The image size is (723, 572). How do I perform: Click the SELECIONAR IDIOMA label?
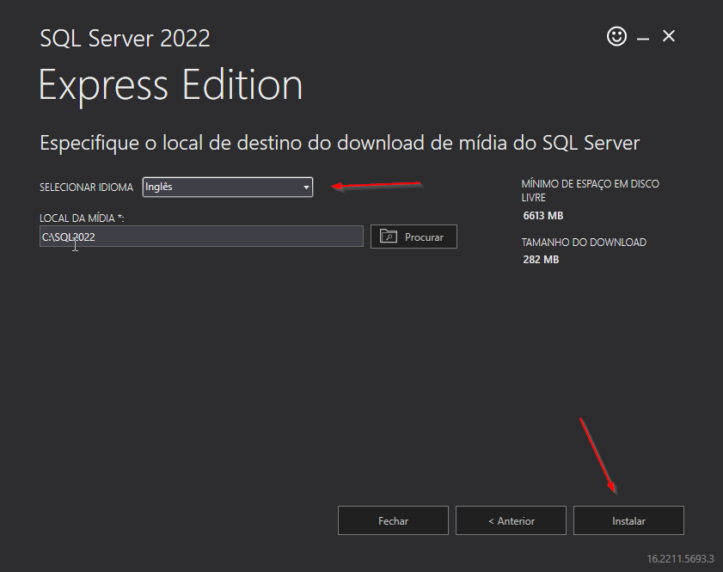click(86, 188)
